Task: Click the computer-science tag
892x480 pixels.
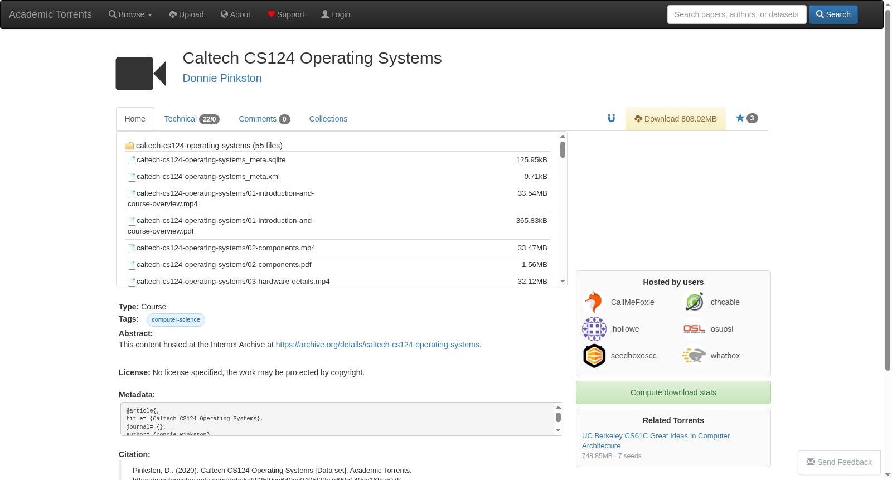Action: point(176,320)
